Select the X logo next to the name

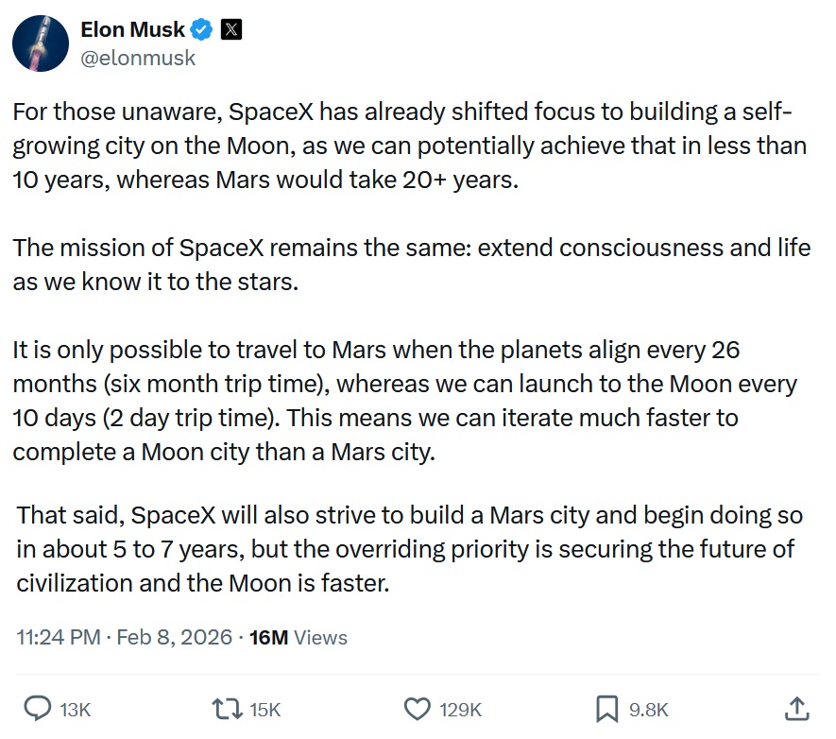click(229, 28)
